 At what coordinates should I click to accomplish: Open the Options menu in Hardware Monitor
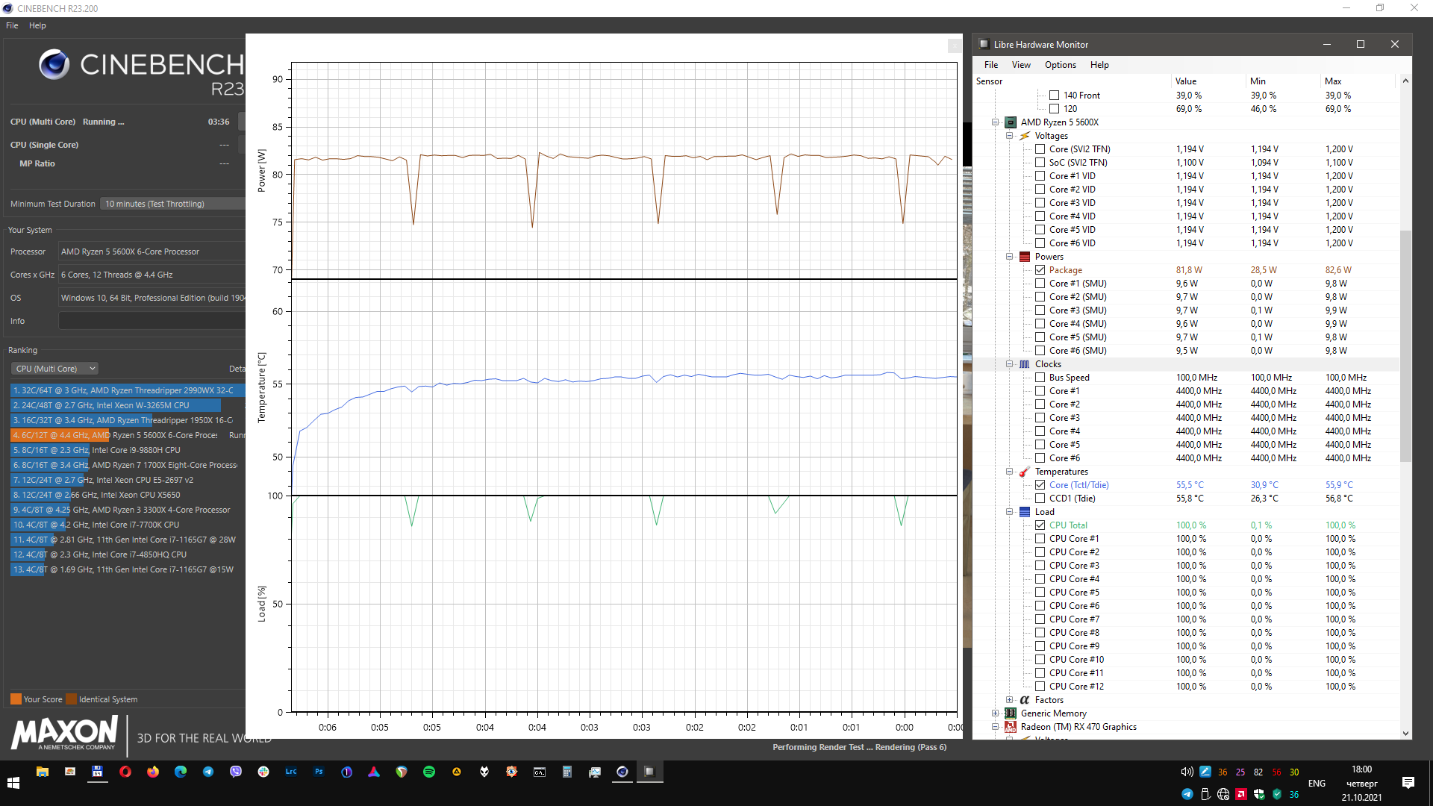pos(1060,65)
